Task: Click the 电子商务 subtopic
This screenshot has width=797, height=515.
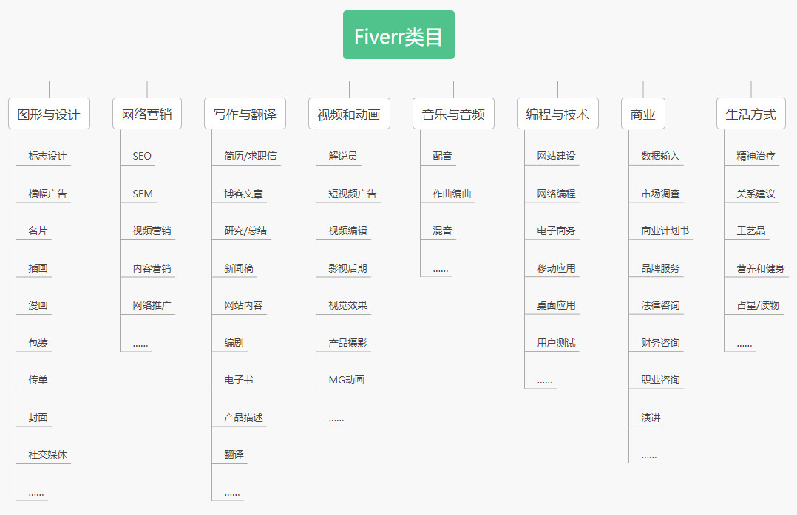Action: (x=556, y=231)
